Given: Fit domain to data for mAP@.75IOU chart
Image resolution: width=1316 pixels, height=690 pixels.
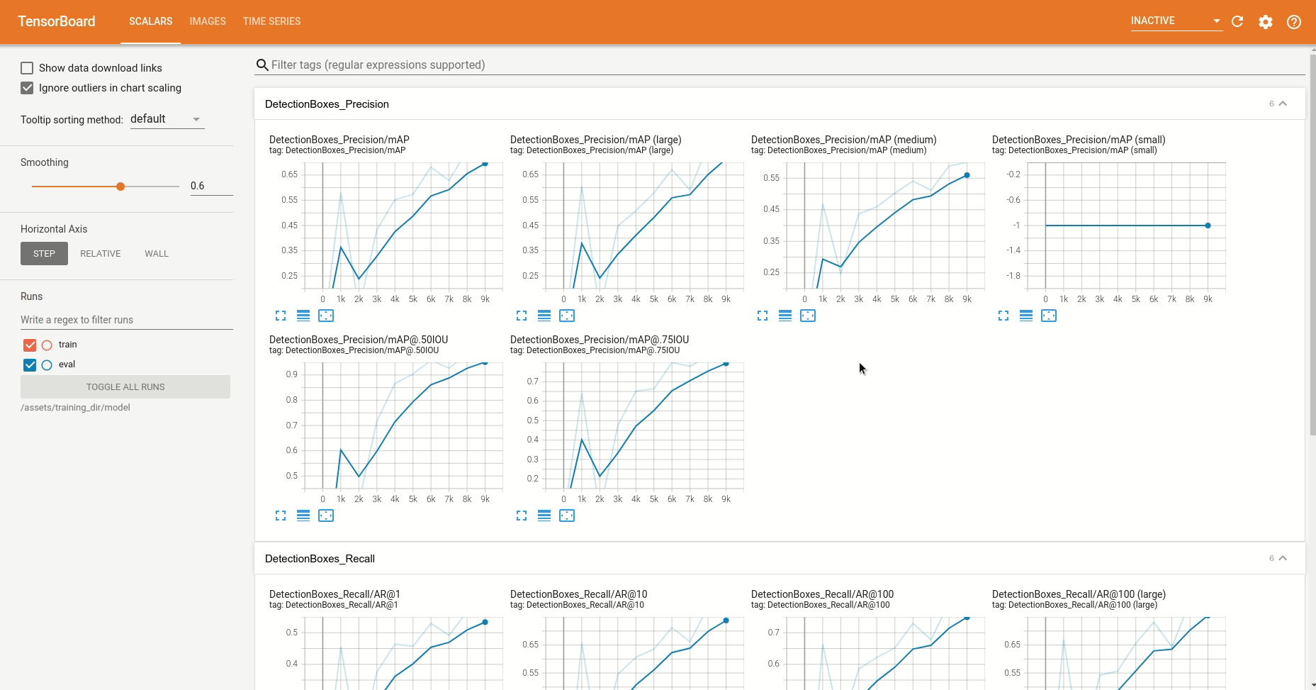Looking at the screenshot, I should click(x=567, y=516).
